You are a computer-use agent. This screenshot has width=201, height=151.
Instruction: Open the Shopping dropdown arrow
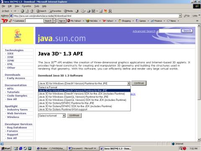133,21
